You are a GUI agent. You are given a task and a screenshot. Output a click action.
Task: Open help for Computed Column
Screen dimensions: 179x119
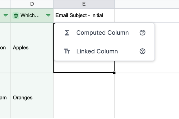142,33
